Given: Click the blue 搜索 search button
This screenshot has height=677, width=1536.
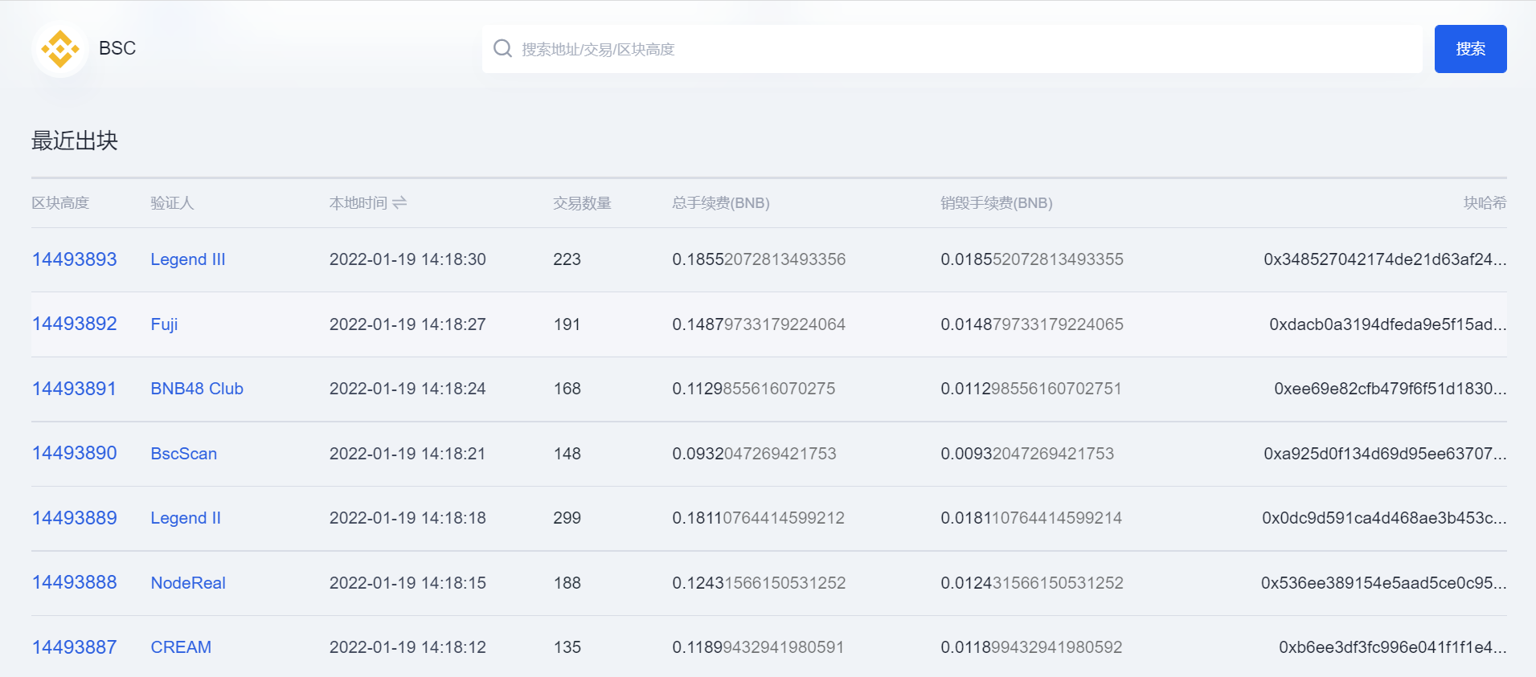Looking at the screenshot, I should click(x=1470, y=49).
